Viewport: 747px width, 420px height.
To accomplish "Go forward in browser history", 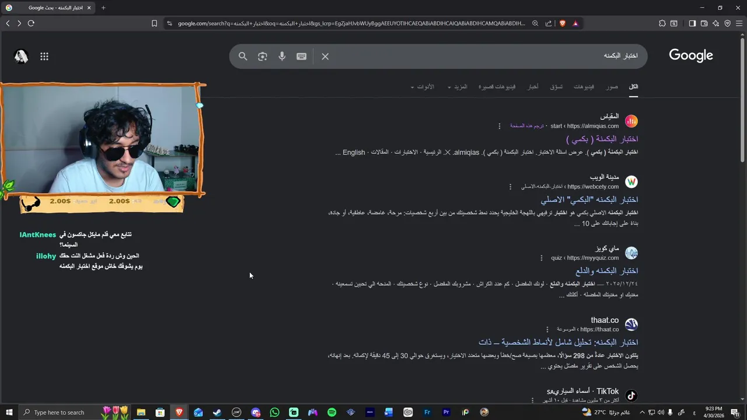I will point(19,23).
